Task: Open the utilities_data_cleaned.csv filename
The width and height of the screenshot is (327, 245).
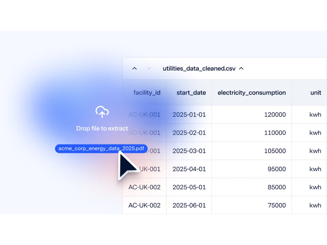Action: tap(199, 69)
